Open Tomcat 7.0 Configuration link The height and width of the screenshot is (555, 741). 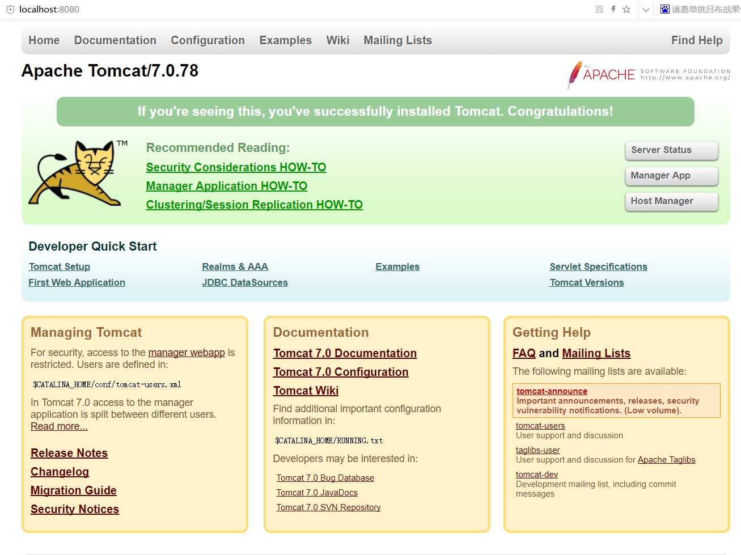click(341, 372)
